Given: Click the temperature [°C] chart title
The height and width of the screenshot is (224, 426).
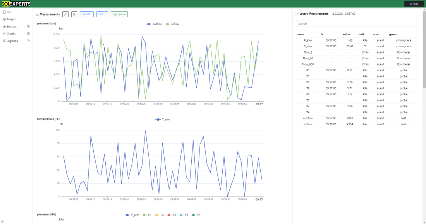Looking at the screenshot, I should pyautogui.click(x=48, y=119).
